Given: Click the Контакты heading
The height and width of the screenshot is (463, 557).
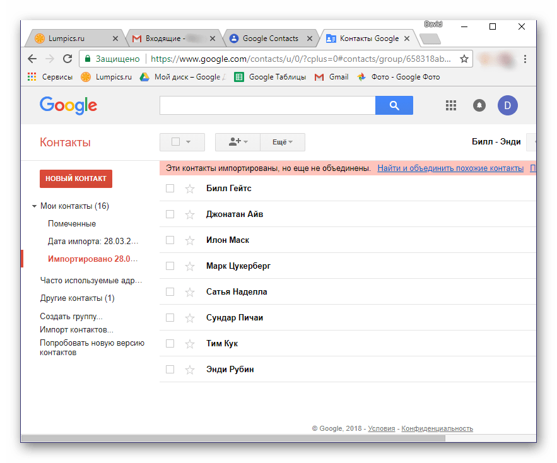Looking at the screenshot, I should [x=65, y=142].
